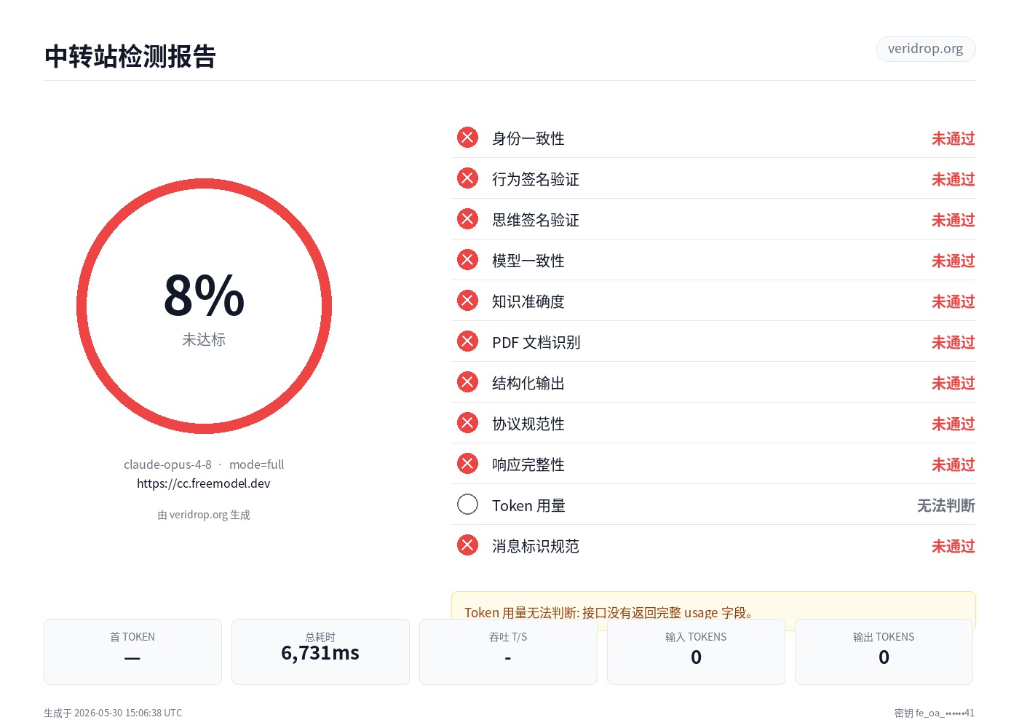The height and width of the screenshot is (728, 1019).
Task: Click the failed icon next to 行为签名验证
Action: tap(467, 178)
